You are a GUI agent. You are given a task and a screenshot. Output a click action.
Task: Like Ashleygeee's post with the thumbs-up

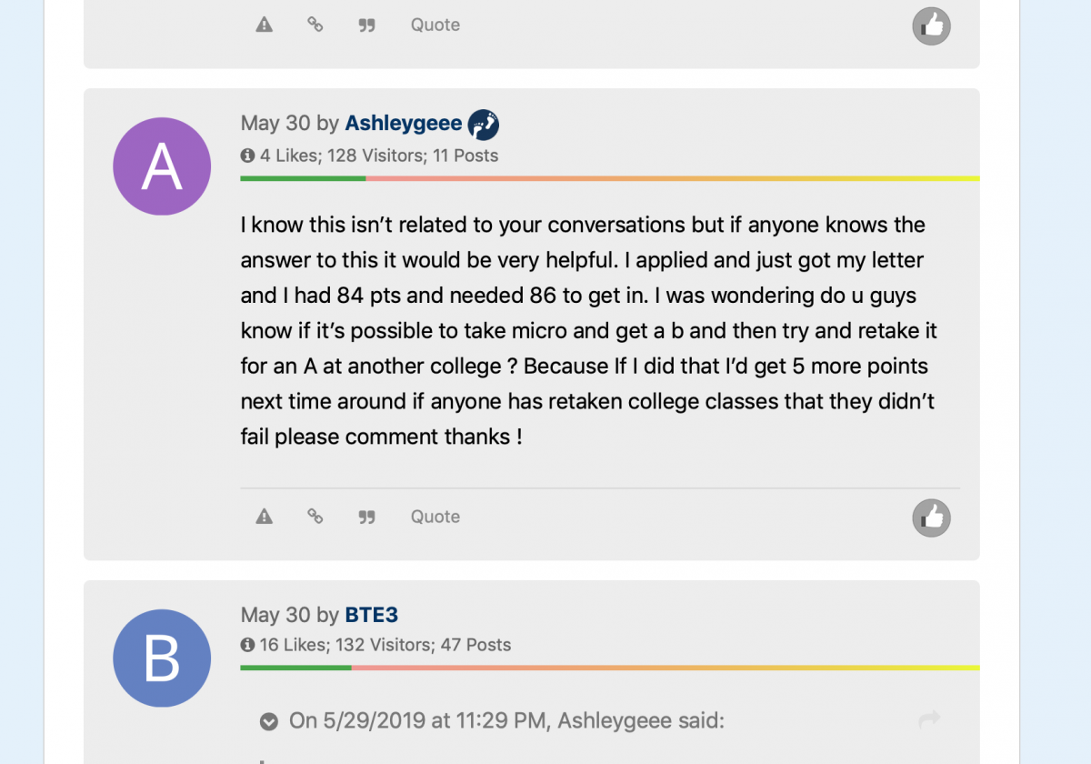click(931, 518)
